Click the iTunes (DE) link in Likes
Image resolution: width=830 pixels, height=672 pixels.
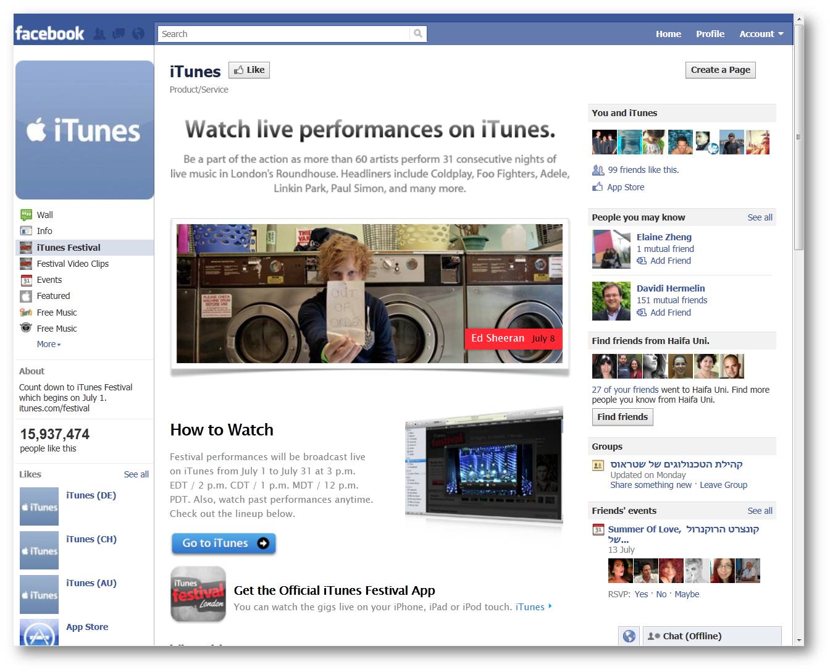91,495
